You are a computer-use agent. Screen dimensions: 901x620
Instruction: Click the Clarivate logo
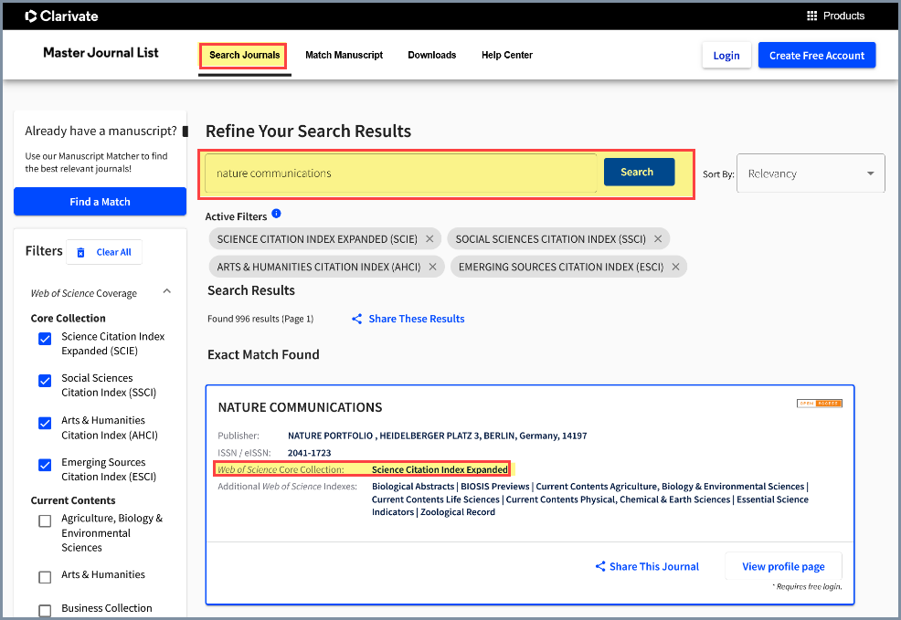[x=61, y=16]
